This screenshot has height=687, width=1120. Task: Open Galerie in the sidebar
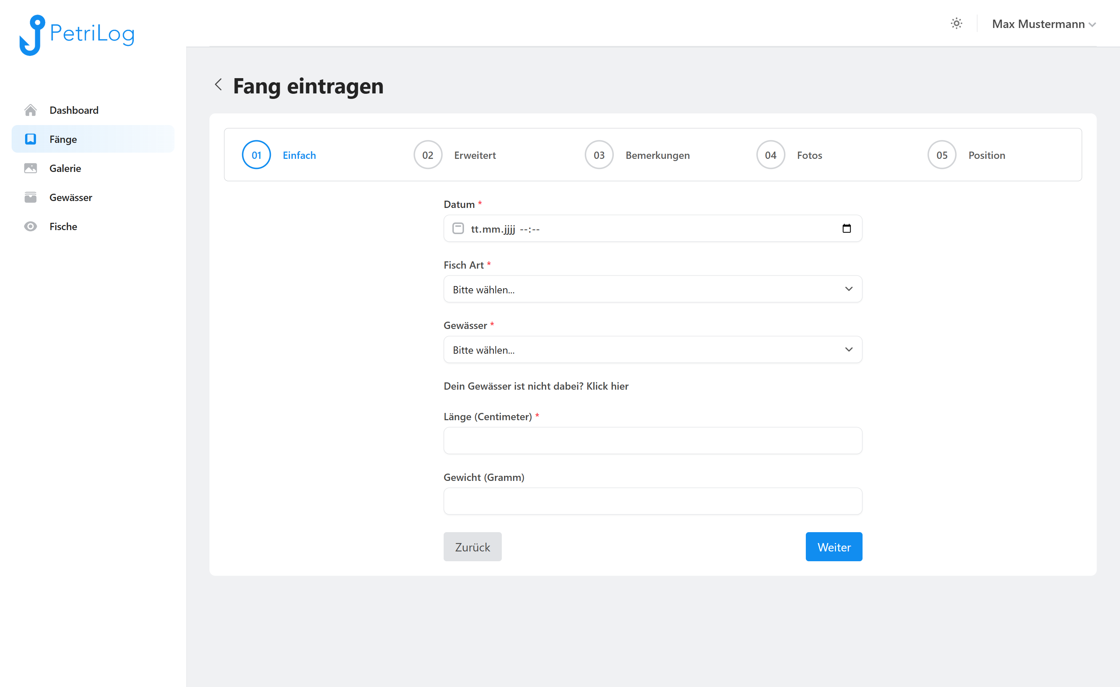(x=93, y=168)
